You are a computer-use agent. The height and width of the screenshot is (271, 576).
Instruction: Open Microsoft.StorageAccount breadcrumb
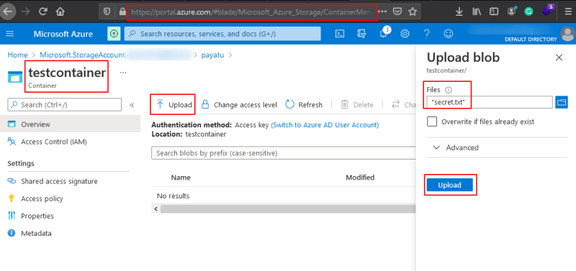tap(82, 55)
